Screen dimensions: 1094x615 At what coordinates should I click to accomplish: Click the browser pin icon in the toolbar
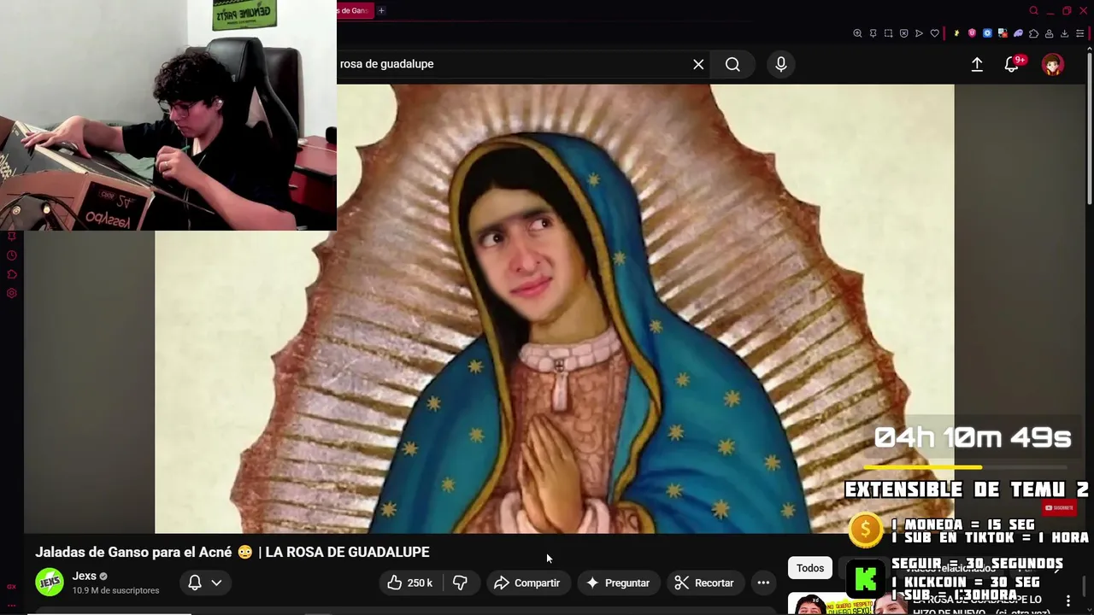pos(873,33)
